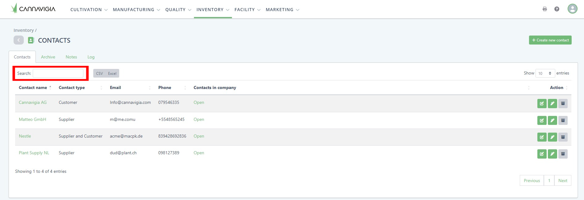
Task: Open the user profile avatar
Action: [x=572, y=9]
